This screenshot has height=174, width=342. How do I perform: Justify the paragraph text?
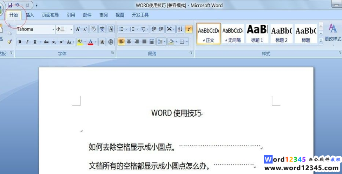144,42
